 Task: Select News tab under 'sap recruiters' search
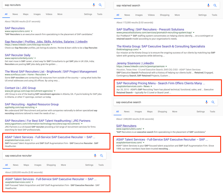click(15, 14)
